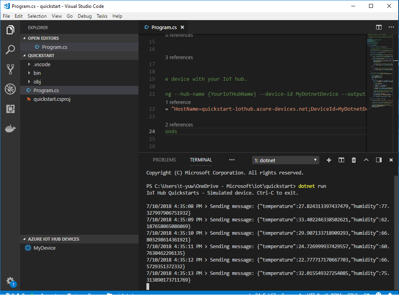399x295 pixels.
Task: Expand the obj folder
Action: (29, 82)
